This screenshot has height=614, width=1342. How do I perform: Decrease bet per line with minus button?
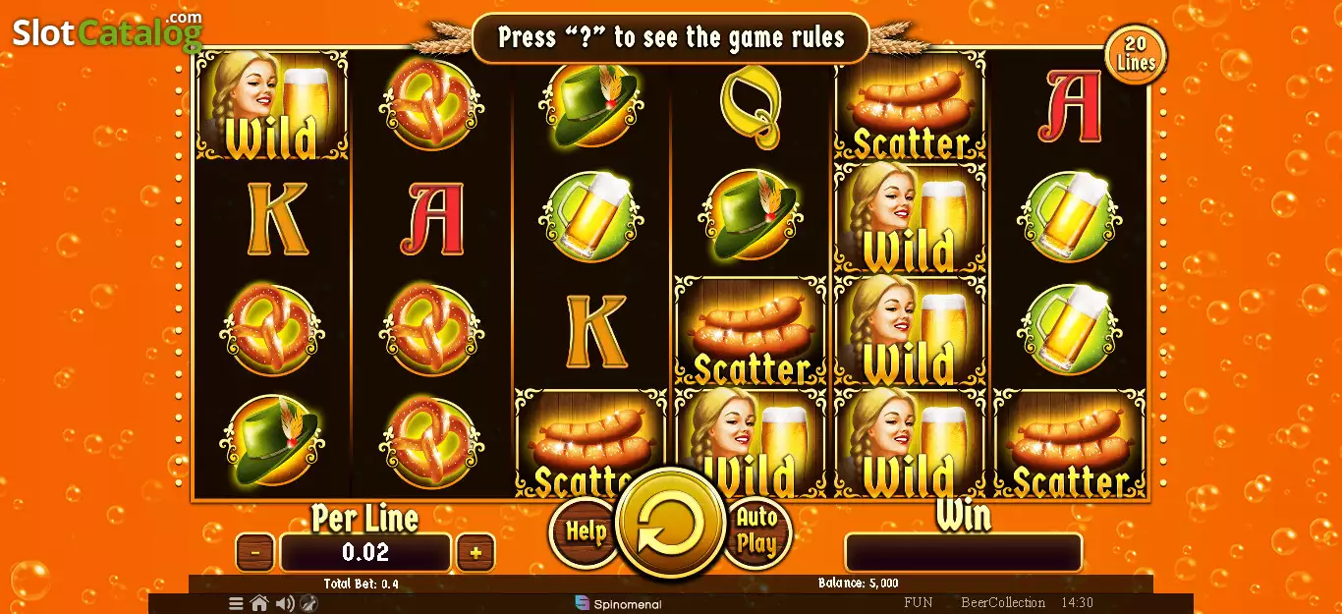pos(255,552)
